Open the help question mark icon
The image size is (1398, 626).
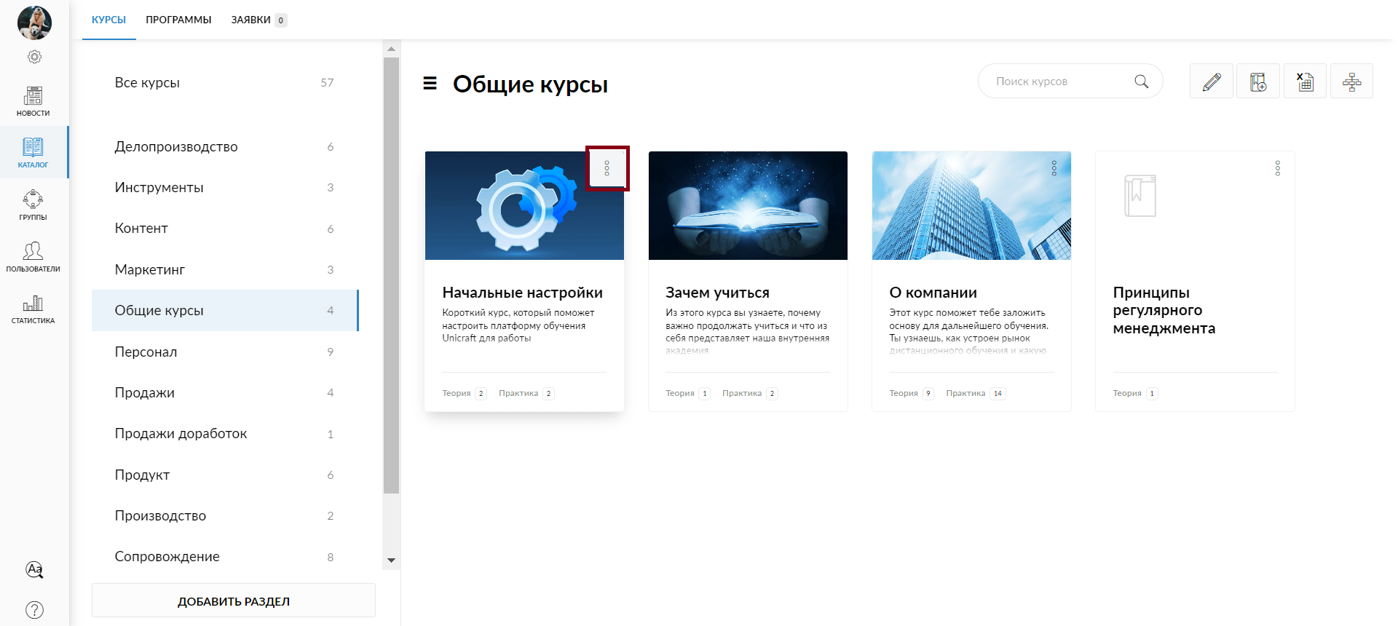(x=34, y=609)
